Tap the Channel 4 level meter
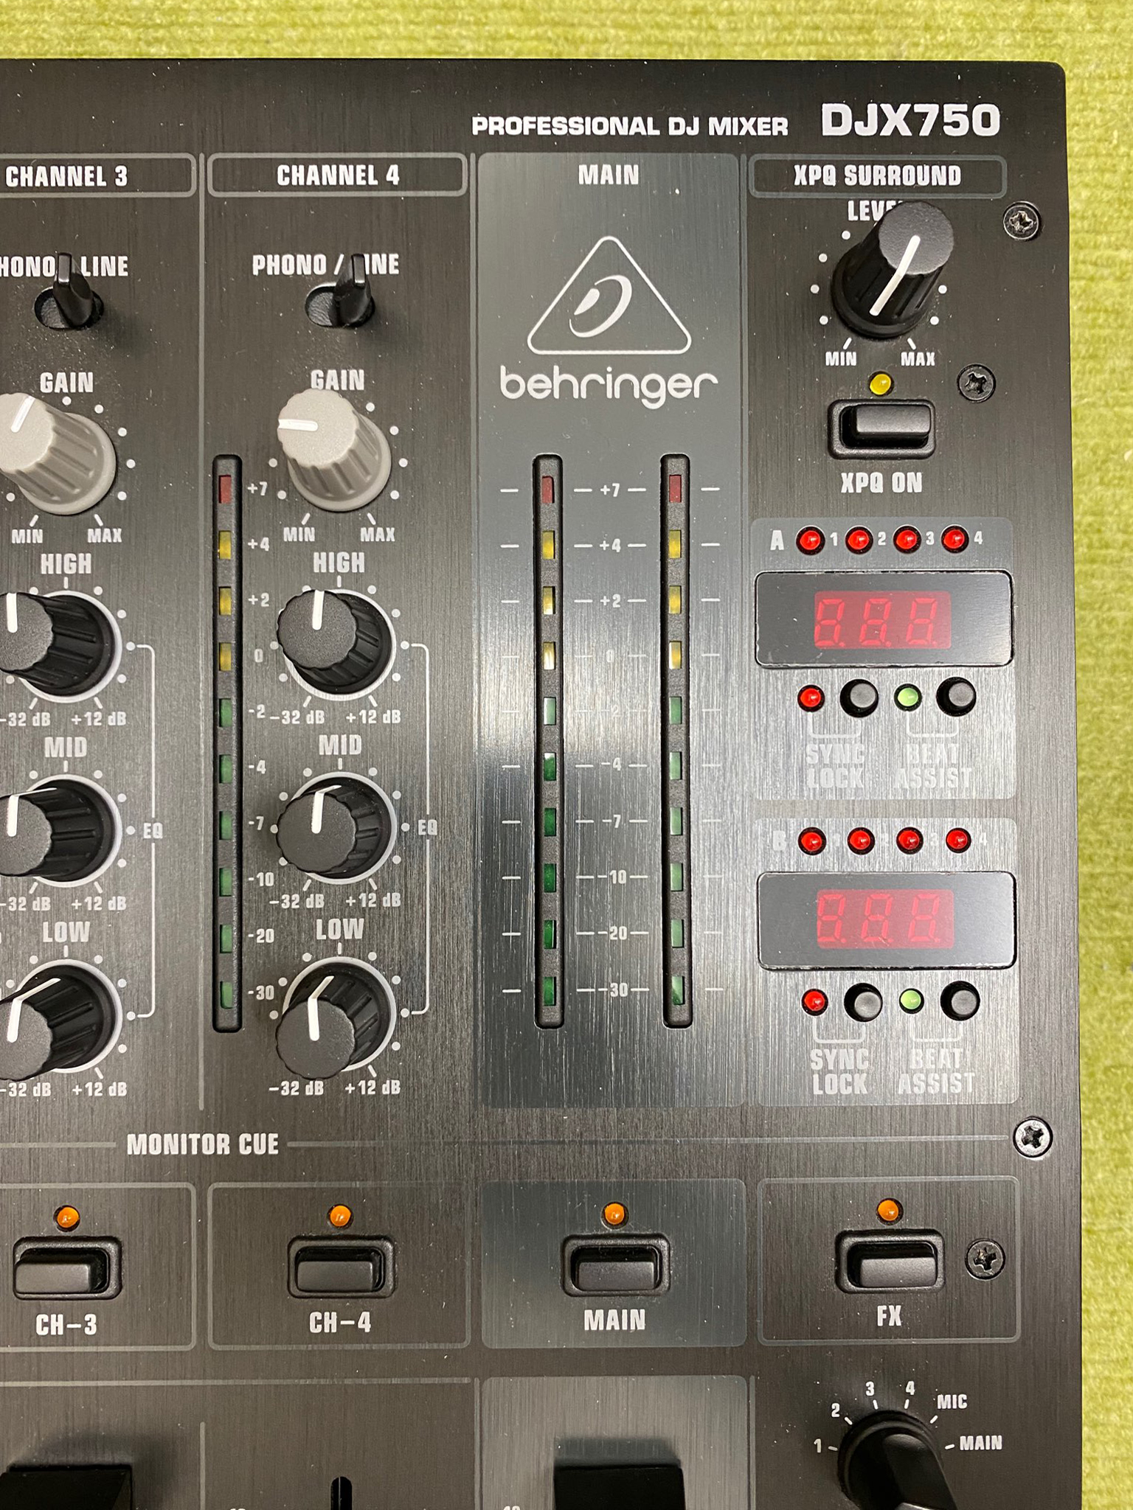Viewport: 1133px width, 1510px height. click(226, 742)
